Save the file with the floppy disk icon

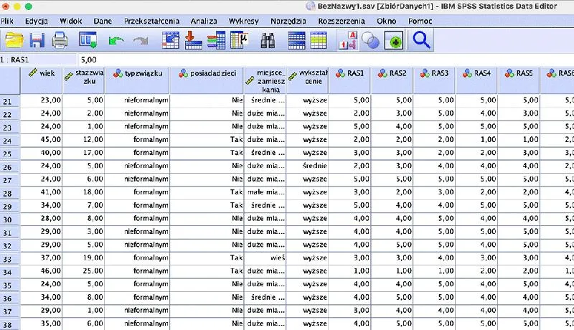tap(36, 41)
